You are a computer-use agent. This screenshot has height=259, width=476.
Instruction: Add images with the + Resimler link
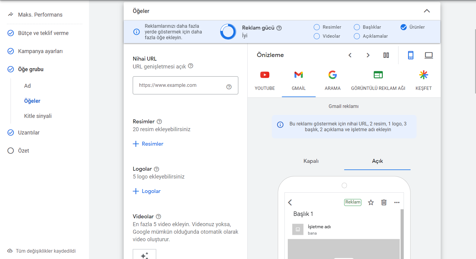click(x=148, y=144)
